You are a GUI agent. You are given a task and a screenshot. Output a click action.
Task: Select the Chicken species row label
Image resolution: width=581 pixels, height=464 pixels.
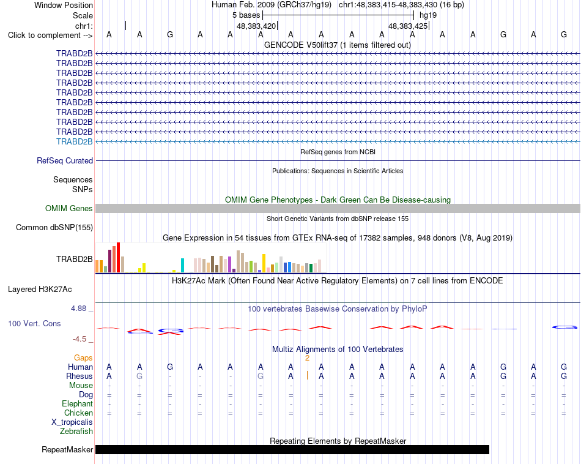(78, 413)
